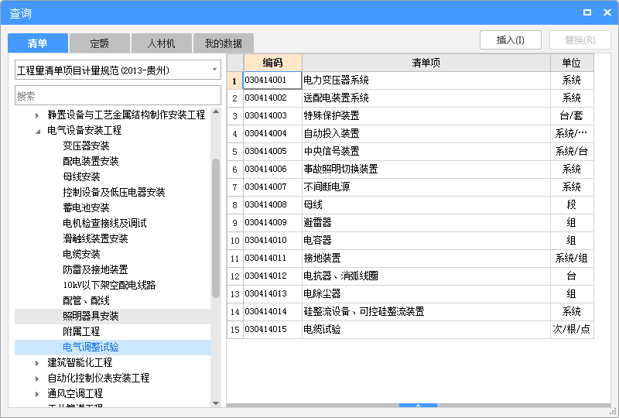Image resolution: width=619 pixels, height=418 pixels.
Task: Select 电缆安装 in the tree
Action: coord(81,254)
